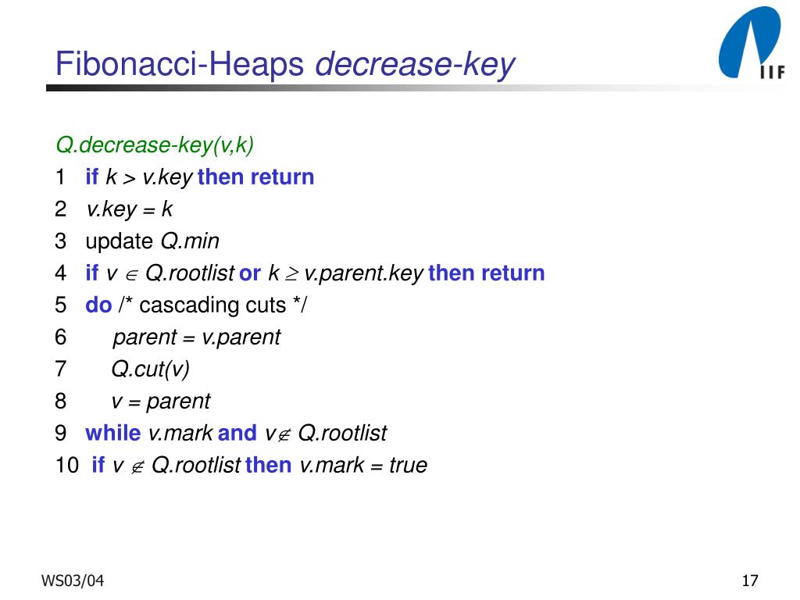Click line 2 'v.key = k' assignment
The image size is (800, 600).
(130, 209)
